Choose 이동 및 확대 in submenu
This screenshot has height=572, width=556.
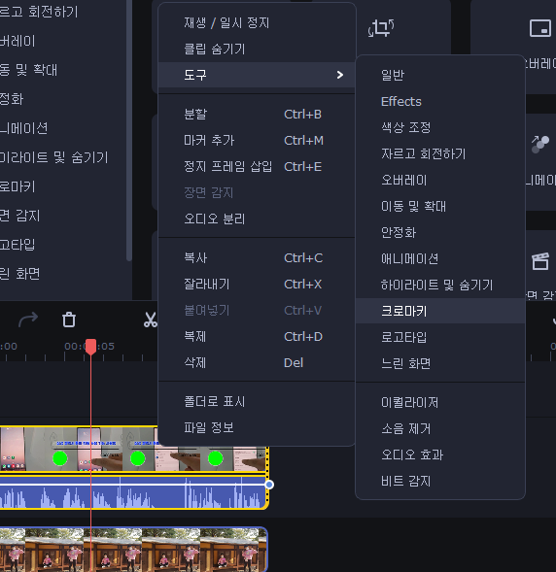click(440, 207)
